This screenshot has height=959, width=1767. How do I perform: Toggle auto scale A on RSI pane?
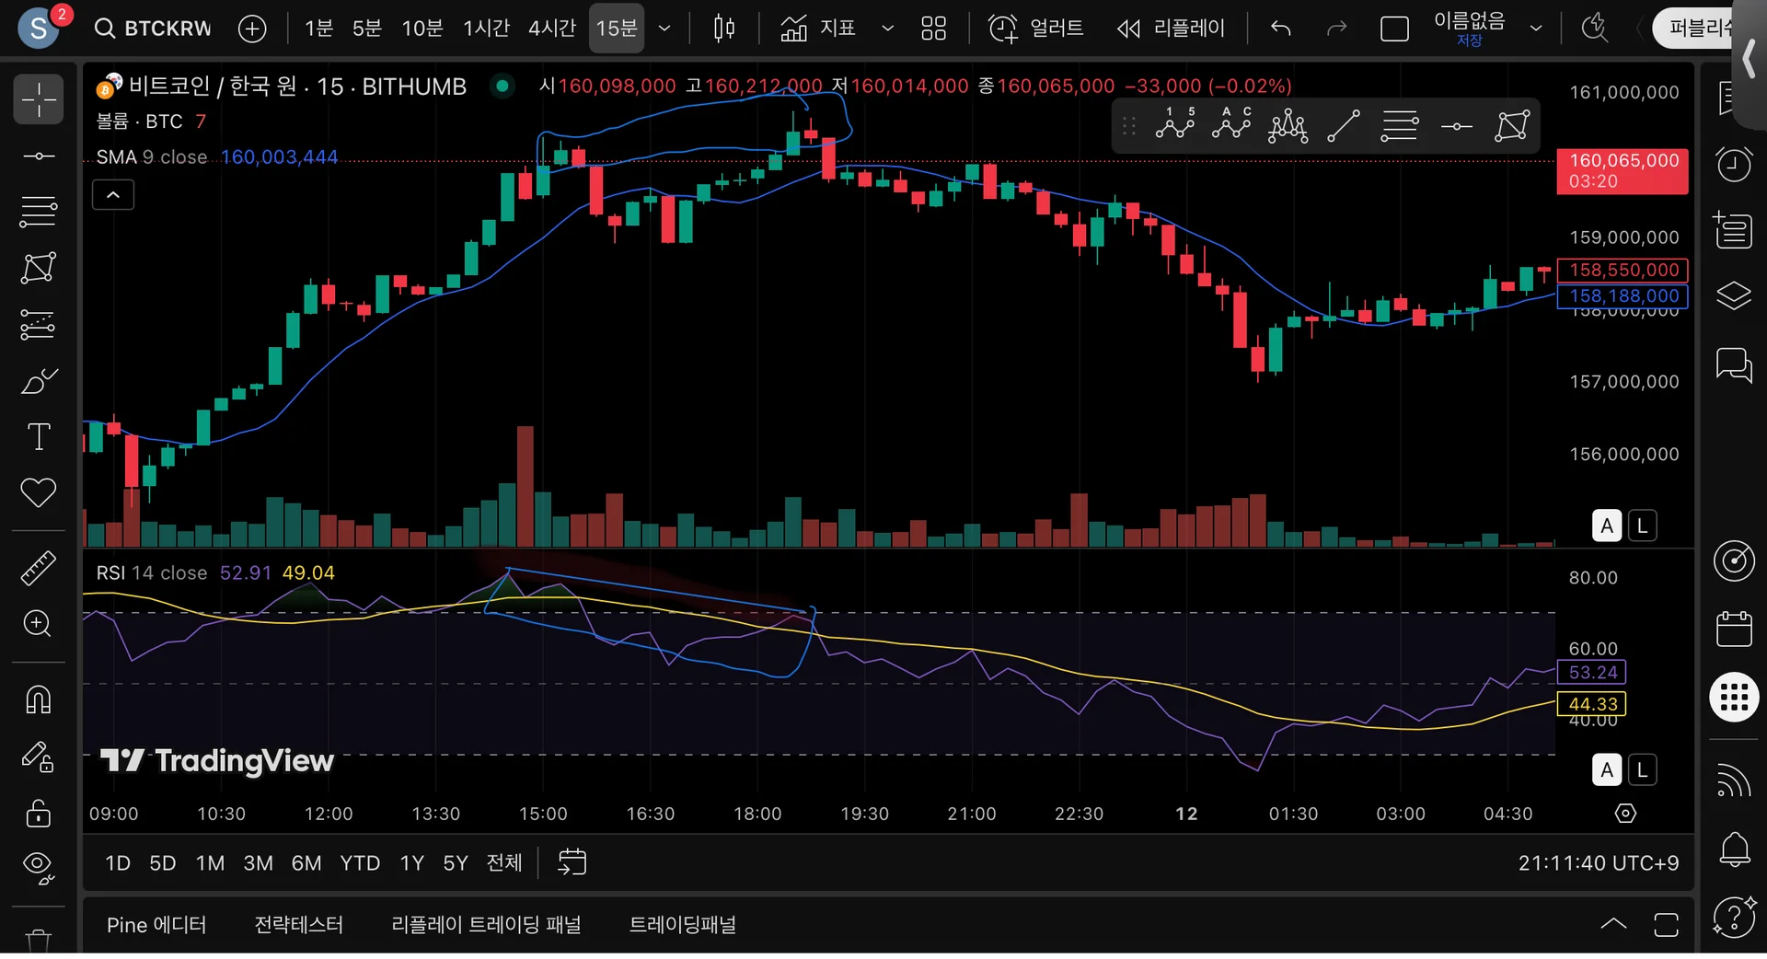(x=1607, y=770)
